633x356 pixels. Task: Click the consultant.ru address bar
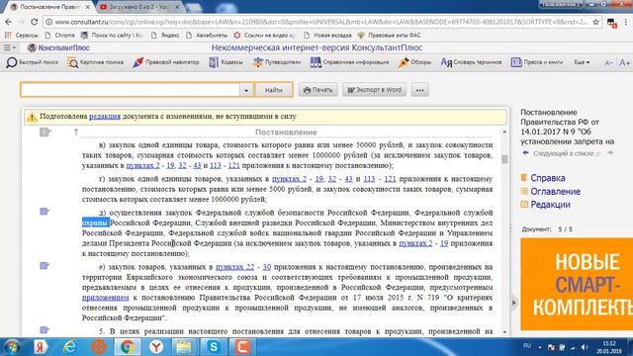(x=320, y=22)
